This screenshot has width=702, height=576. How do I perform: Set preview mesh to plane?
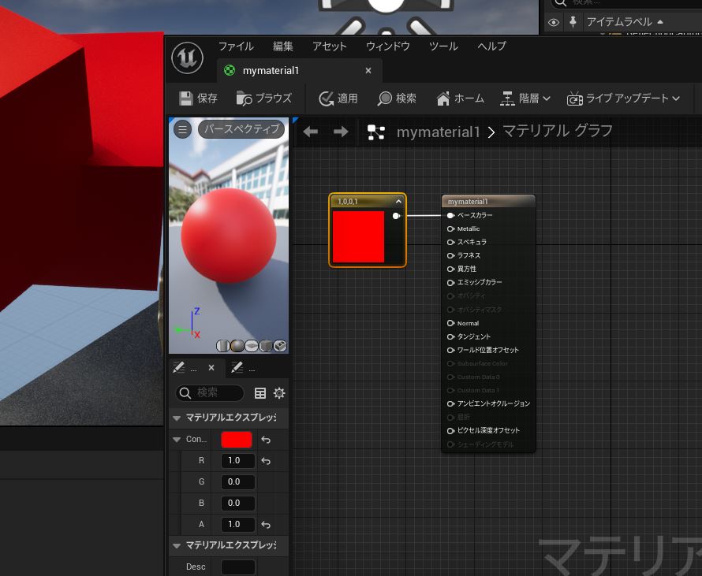click(x=252, y=346)
